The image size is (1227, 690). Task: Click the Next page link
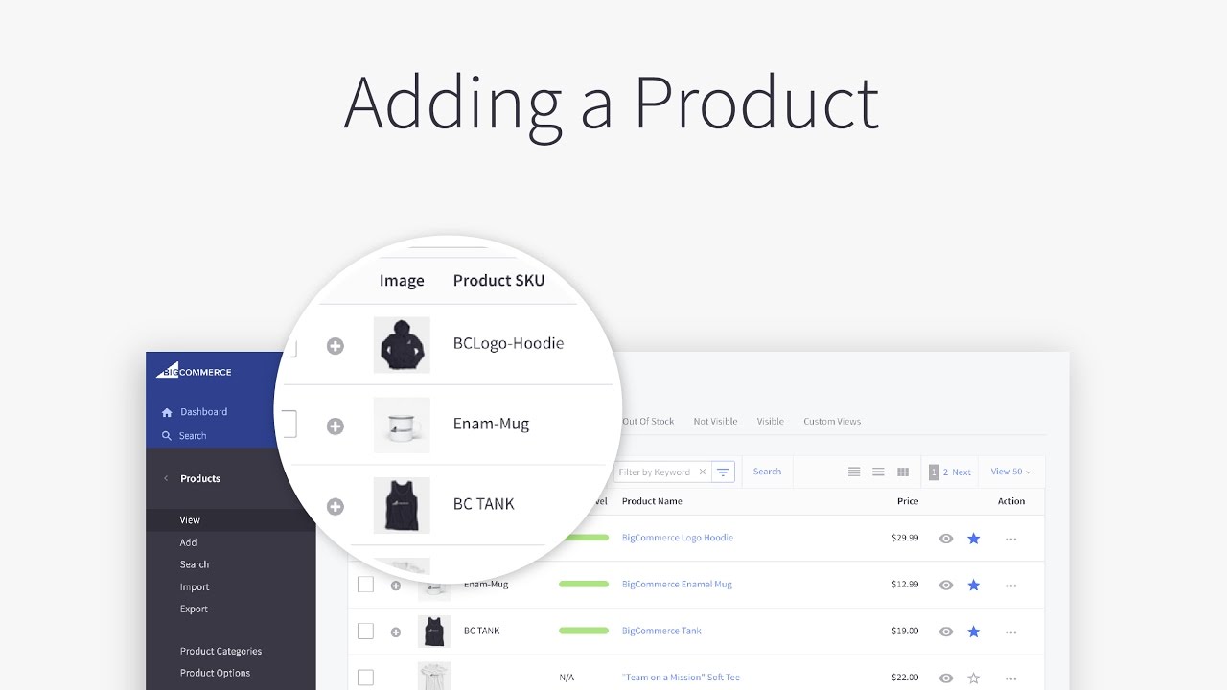click(961, 472)
